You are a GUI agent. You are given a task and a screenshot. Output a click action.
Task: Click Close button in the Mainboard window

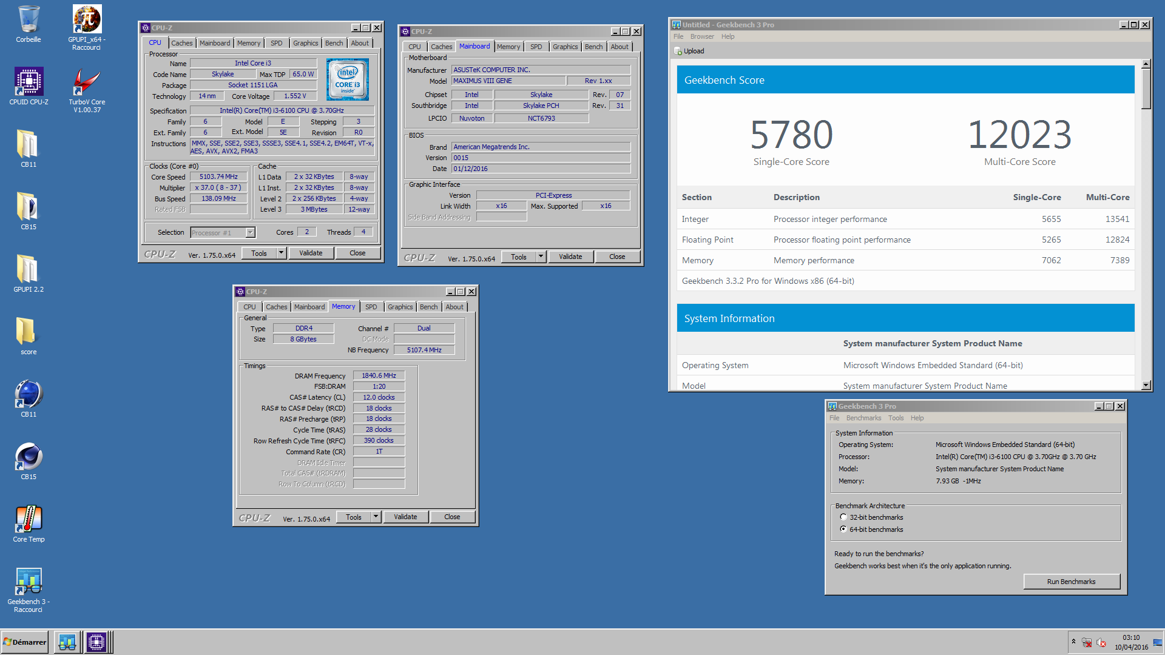(617, 257)
